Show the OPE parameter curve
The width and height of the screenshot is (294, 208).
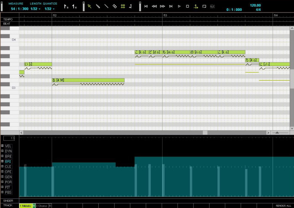coord(8,172)
